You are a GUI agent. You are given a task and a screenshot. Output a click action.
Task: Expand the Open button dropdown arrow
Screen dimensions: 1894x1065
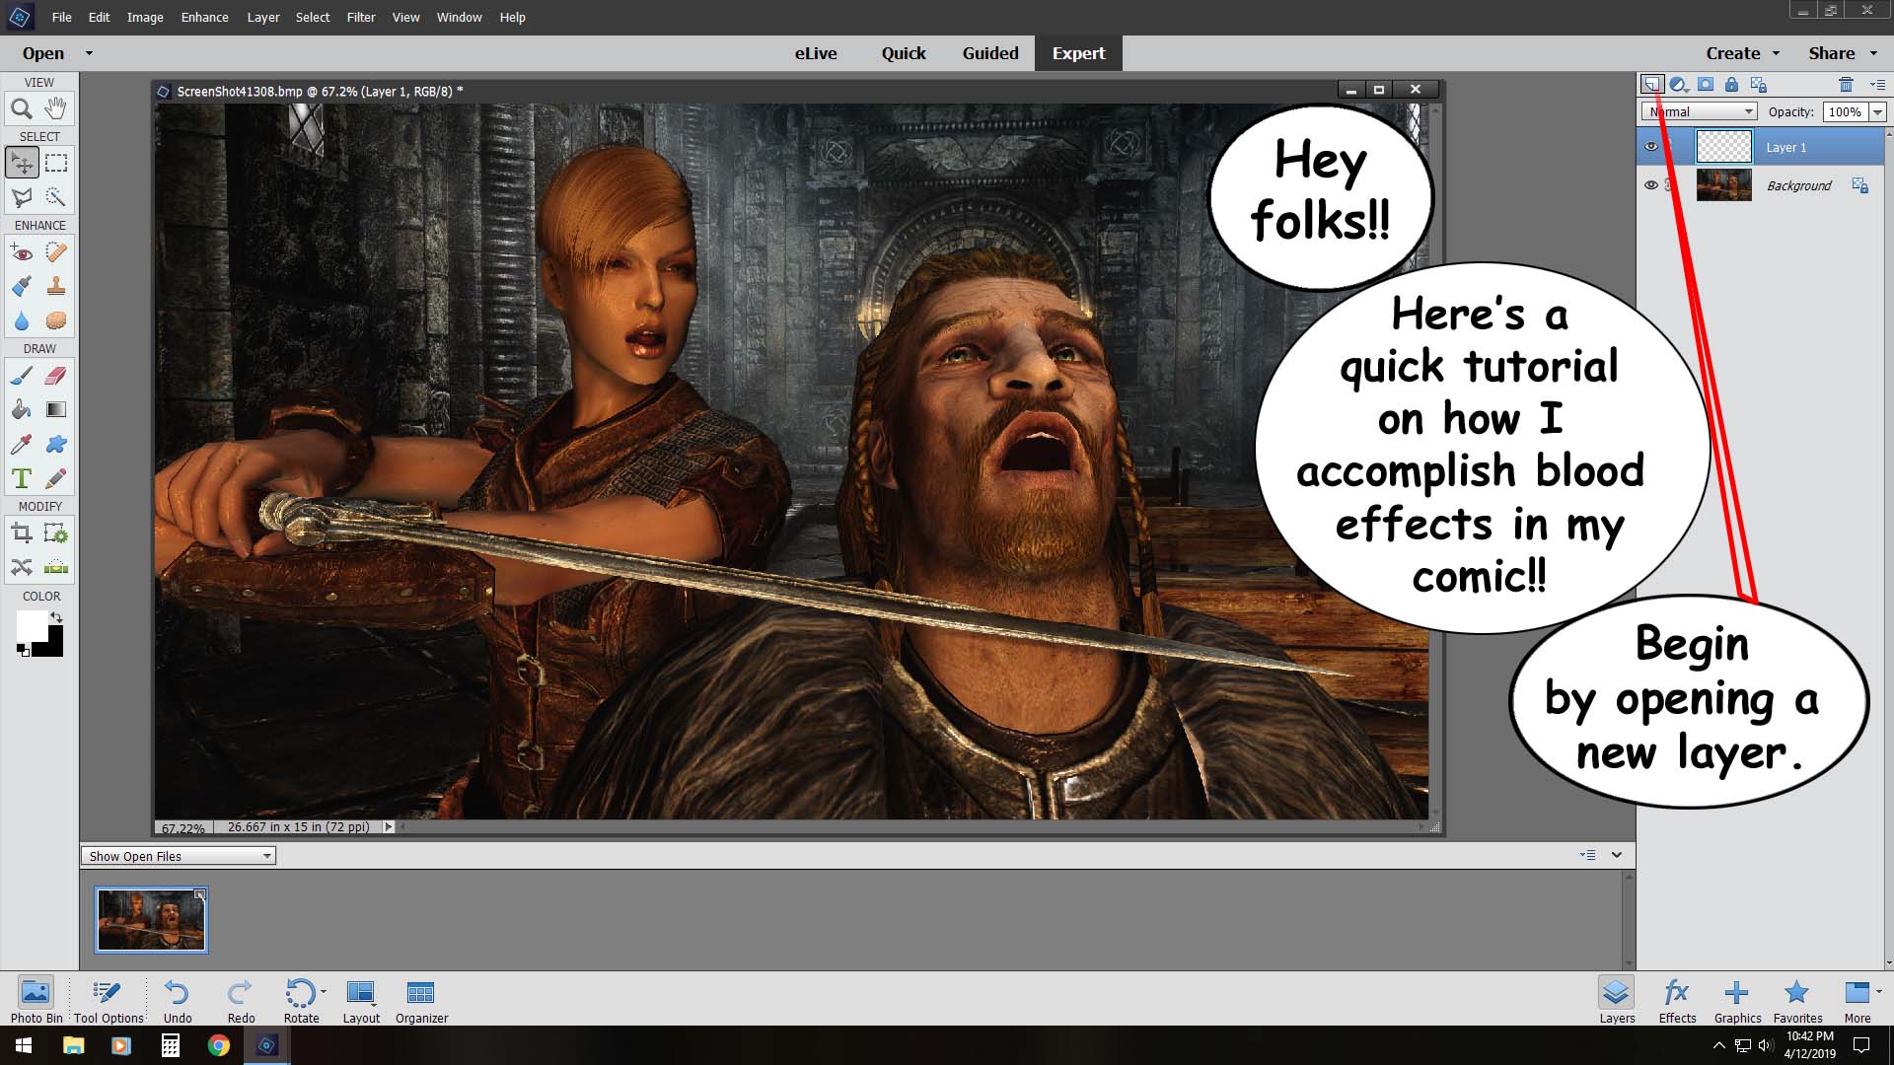[x=89, y=53]
